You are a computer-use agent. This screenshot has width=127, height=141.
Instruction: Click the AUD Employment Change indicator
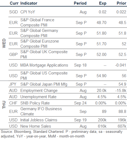pyautogui.click(x=39, y=91)
